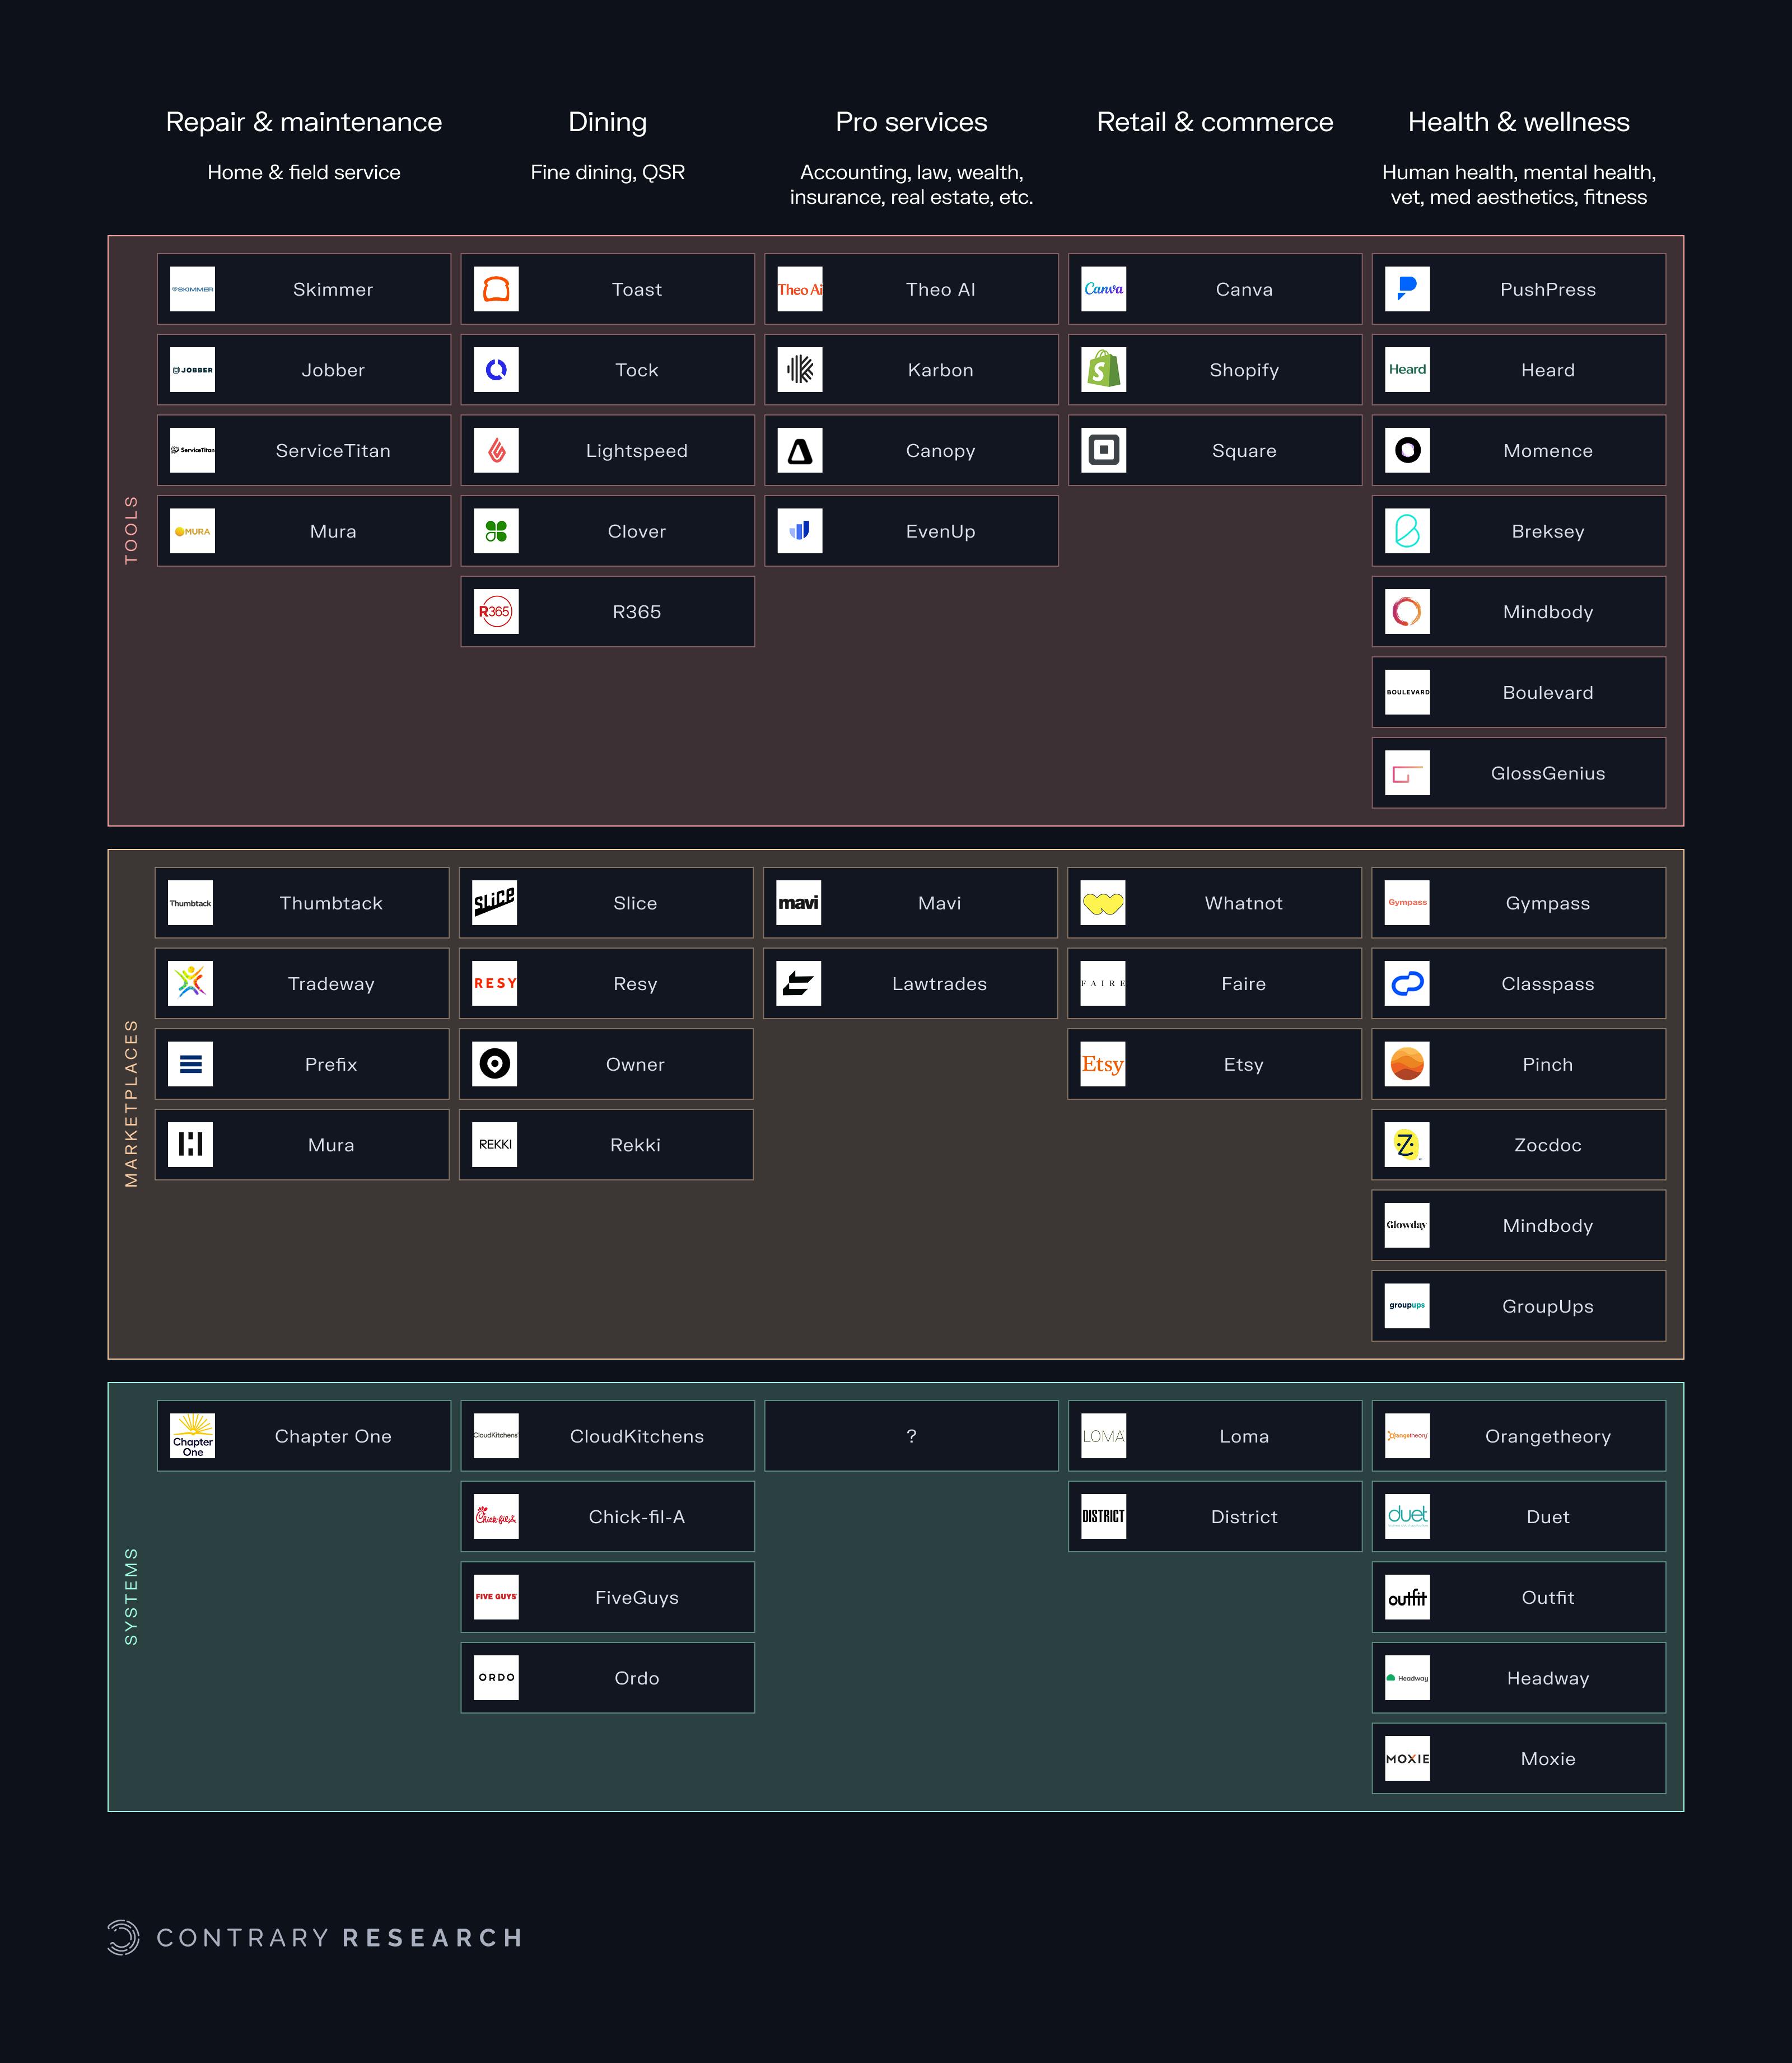This screenshot has width=1792, height=2063.
Task: Click the vertical SYSTEMS section label
Action: (x=131, y=1596)
